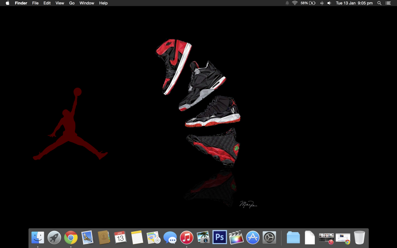The height and width of the screenshot is (248, 397).
Task: Open the App Store from Dock
Action: [x=253, y=238]
